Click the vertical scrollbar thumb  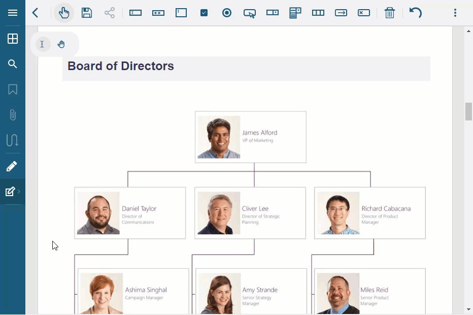click(x=468, y=111)
